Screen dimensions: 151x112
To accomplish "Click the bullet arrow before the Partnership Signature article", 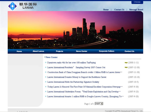I will pos(46,82).
